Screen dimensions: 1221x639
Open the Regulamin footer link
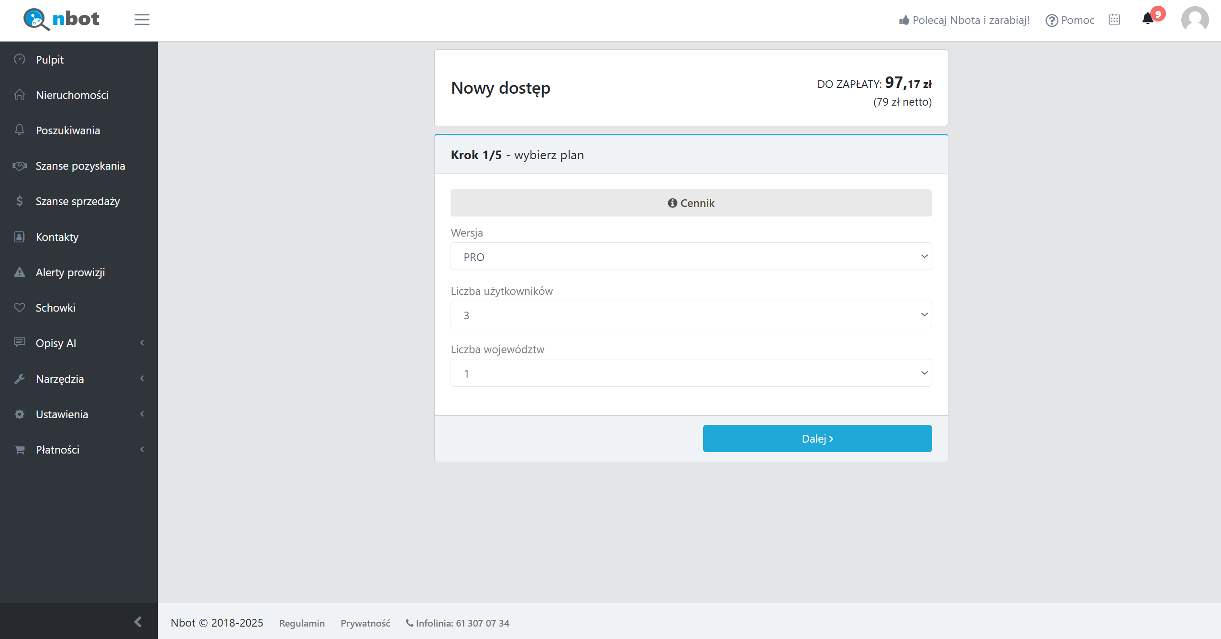[302, 623]
